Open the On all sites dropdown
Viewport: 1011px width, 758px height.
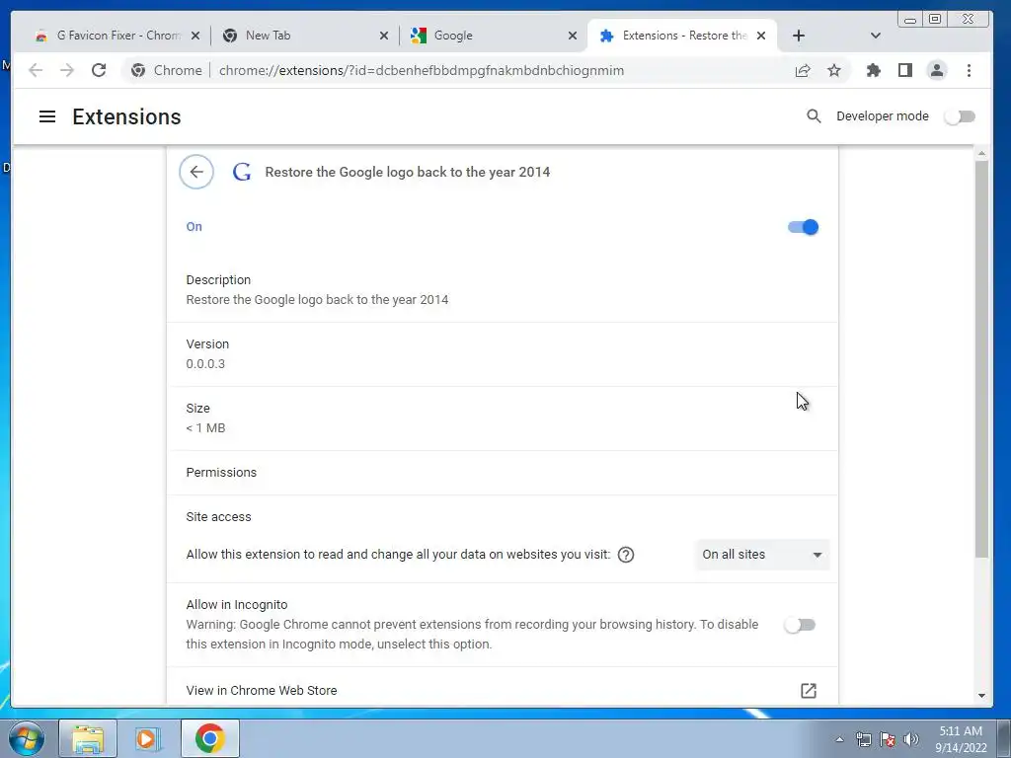762,555
